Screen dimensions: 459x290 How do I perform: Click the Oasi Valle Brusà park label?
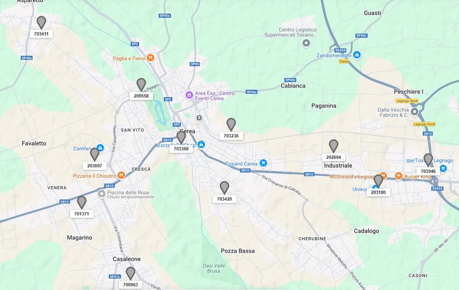tap(214, 268)
